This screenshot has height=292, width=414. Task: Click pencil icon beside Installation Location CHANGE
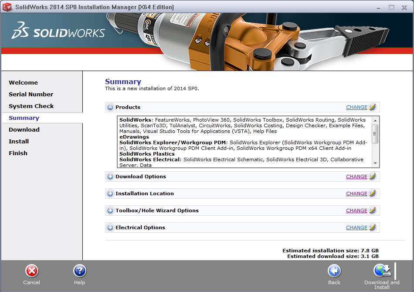(373, 194)
